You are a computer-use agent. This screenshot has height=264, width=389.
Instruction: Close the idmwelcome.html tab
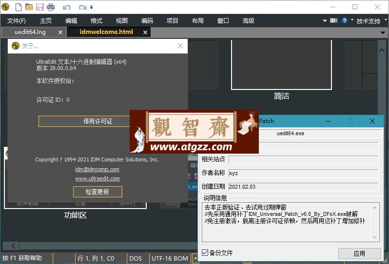tap(145, 32)
